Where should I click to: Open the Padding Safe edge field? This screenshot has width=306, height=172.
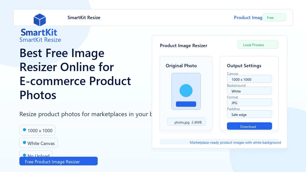point(249,114)
